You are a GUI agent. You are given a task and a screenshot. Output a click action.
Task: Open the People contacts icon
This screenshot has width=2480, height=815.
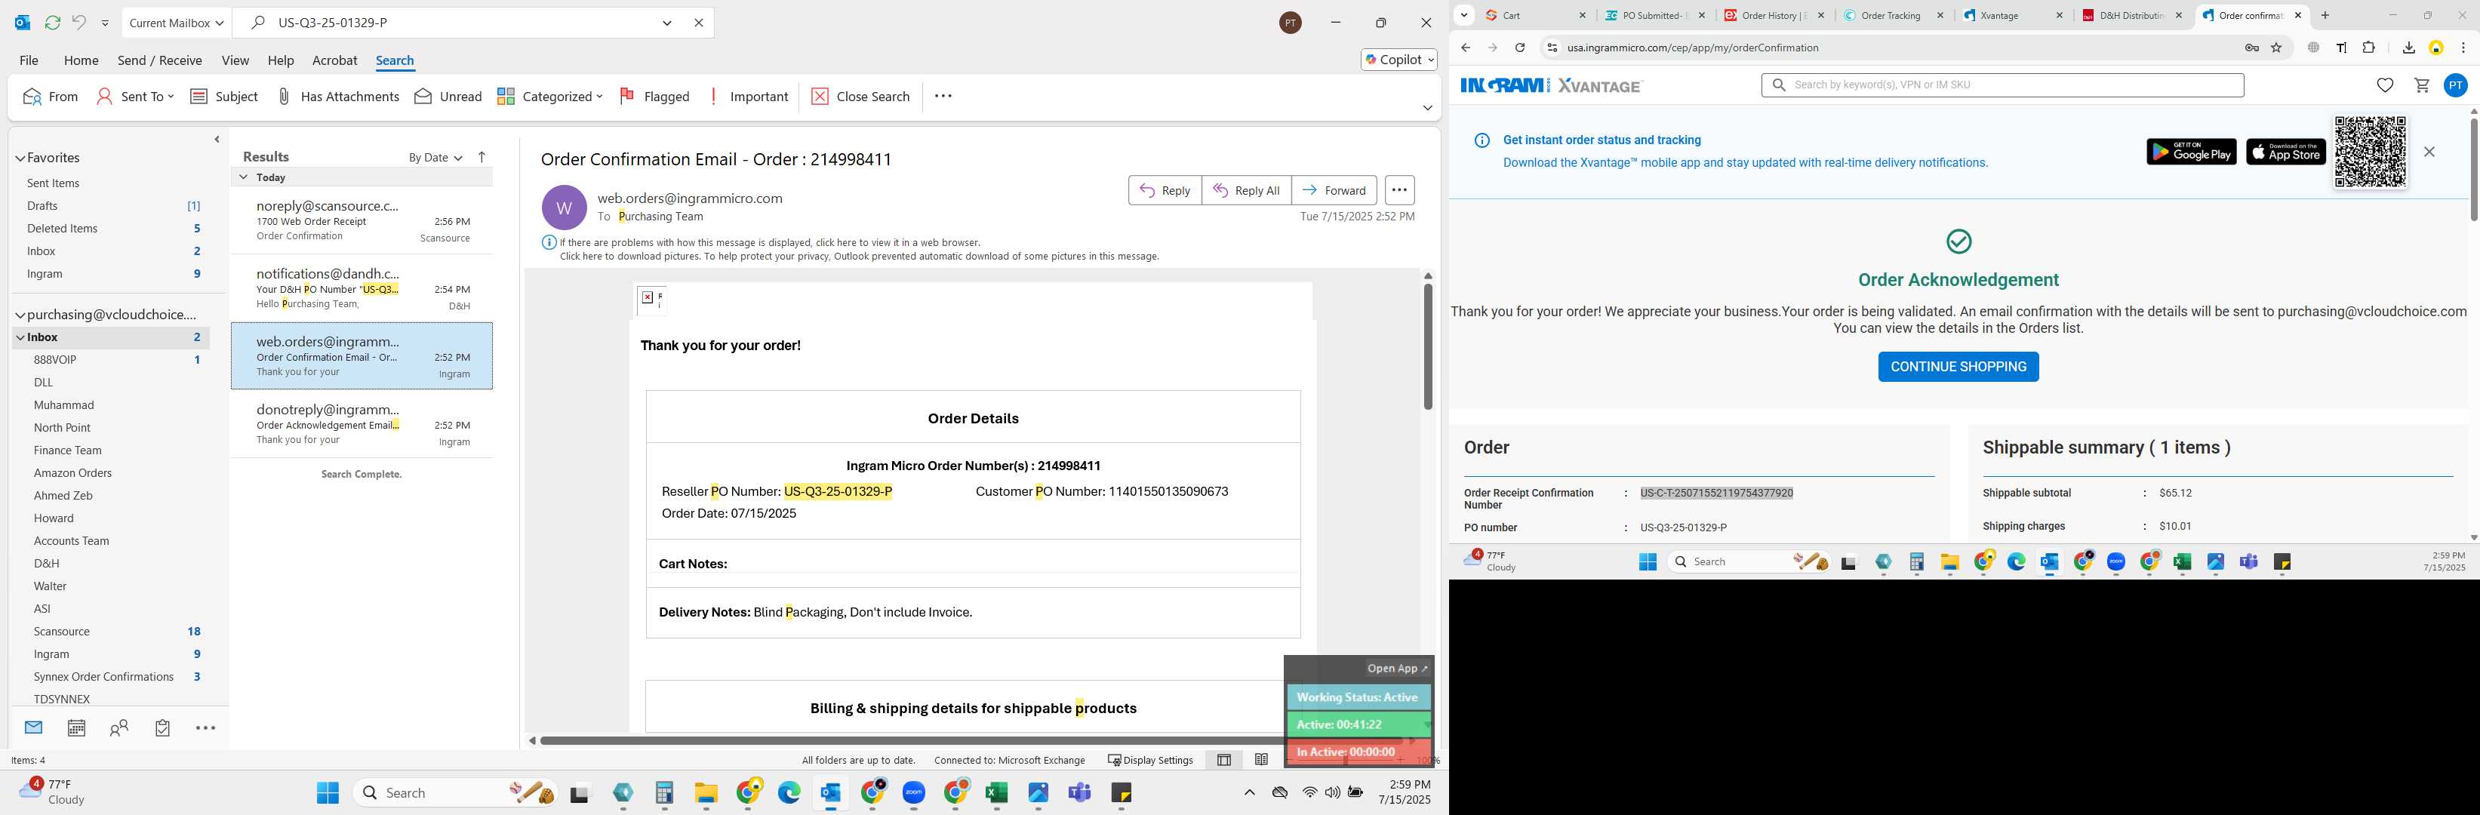tap(119, 728)
